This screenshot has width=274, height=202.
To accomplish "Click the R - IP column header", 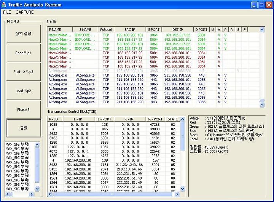I will (130, 119).
